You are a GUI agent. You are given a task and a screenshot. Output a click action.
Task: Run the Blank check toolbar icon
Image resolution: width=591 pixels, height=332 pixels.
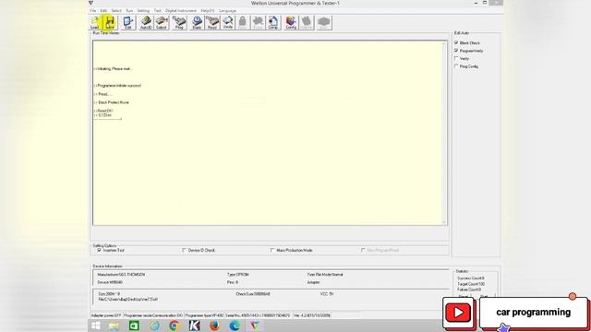(197, 22)
